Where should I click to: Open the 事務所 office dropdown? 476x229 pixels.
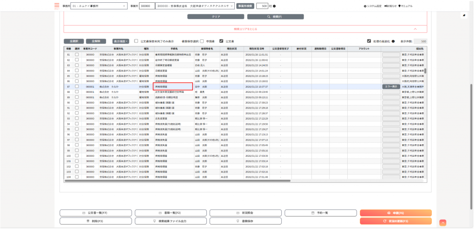tap(99, 6)
